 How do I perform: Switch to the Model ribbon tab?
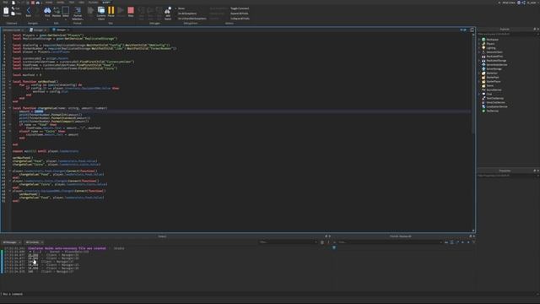(x=60, y=3)
